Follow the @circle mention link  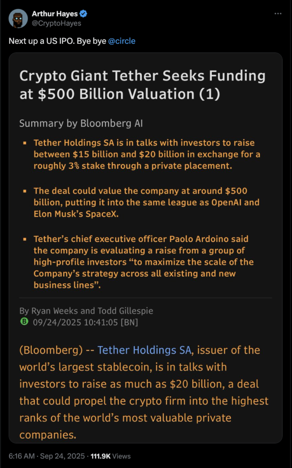click(122, 41)
